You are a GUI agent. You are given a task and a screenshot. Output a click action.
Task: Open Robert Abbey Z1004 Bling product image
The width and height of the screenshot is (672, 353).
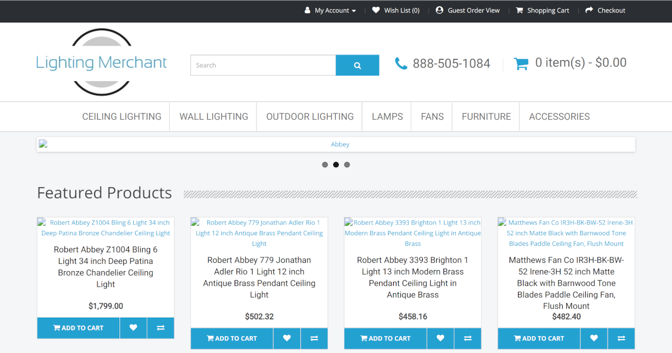pyautogui.click(x=106, y=228)
